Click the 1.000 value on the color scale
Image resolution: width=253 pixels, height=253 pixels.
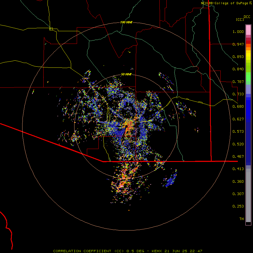tap(238, 31)
